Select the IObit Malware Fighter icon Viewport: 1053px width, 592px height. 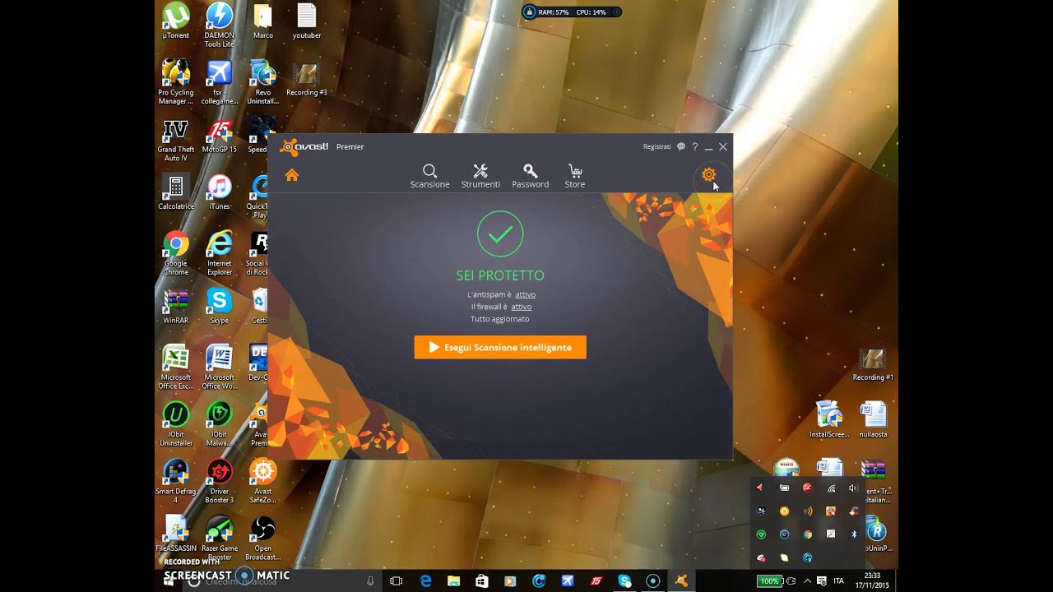(x=219, y=424)
